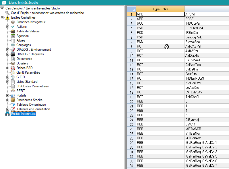Click the Cas d'Emploi magnifier icon
This screenshot has width=229, height=169.
pyautogui.click(x=7, y=13)
